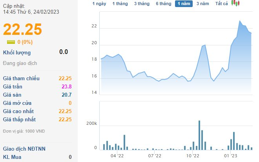The image size is (259, 162).
Task: Select the active 1 năm range tab
Action: (184, 4)
